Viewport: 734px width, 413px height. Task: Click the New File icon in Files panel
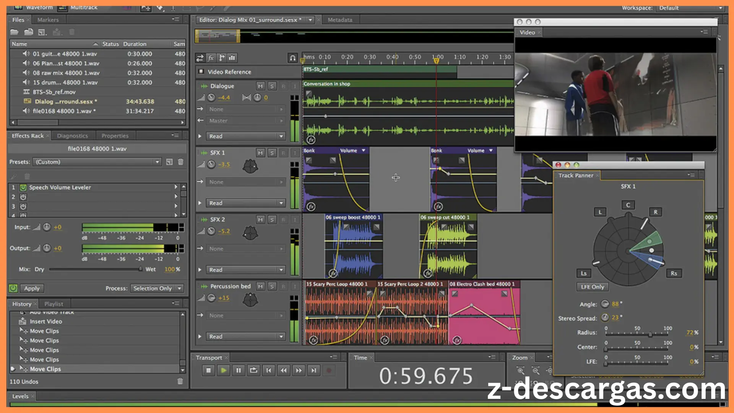click(x=42, y=32)
